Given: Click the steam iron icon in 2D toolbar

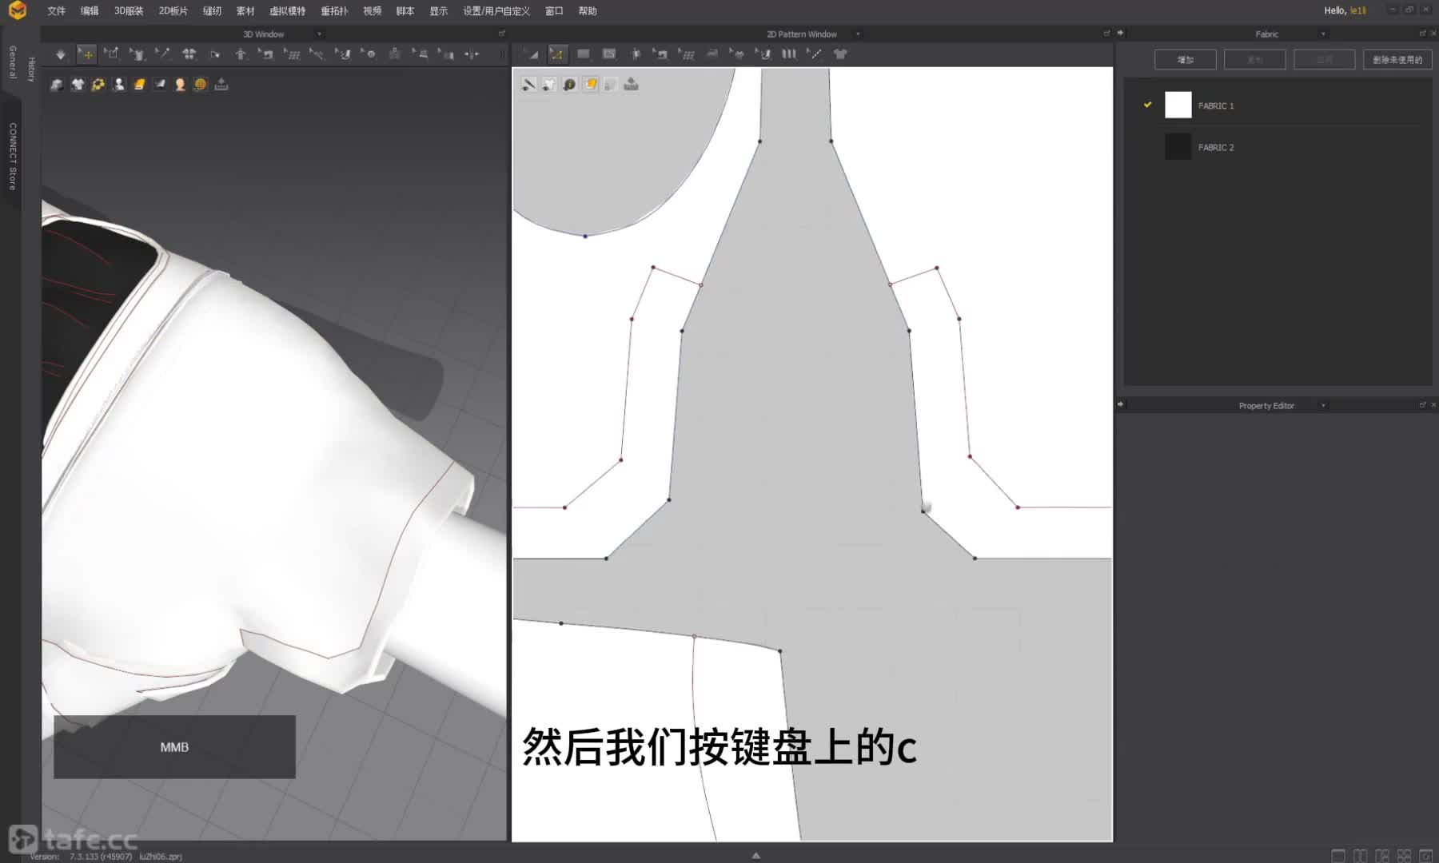Looking at the screenshot, I should point(712,54).
